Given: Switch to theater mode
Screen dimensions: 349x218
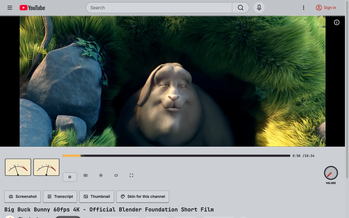Looking at the screenshot, I should (116, 175).
